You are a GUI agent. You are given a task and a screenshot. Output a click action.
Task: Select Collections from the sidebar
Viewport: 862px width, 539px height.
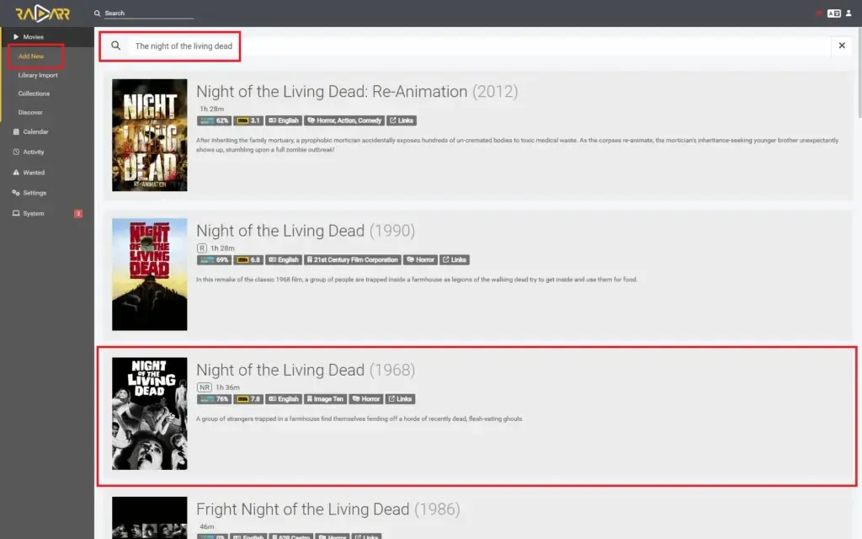click(x=33, y=93)
